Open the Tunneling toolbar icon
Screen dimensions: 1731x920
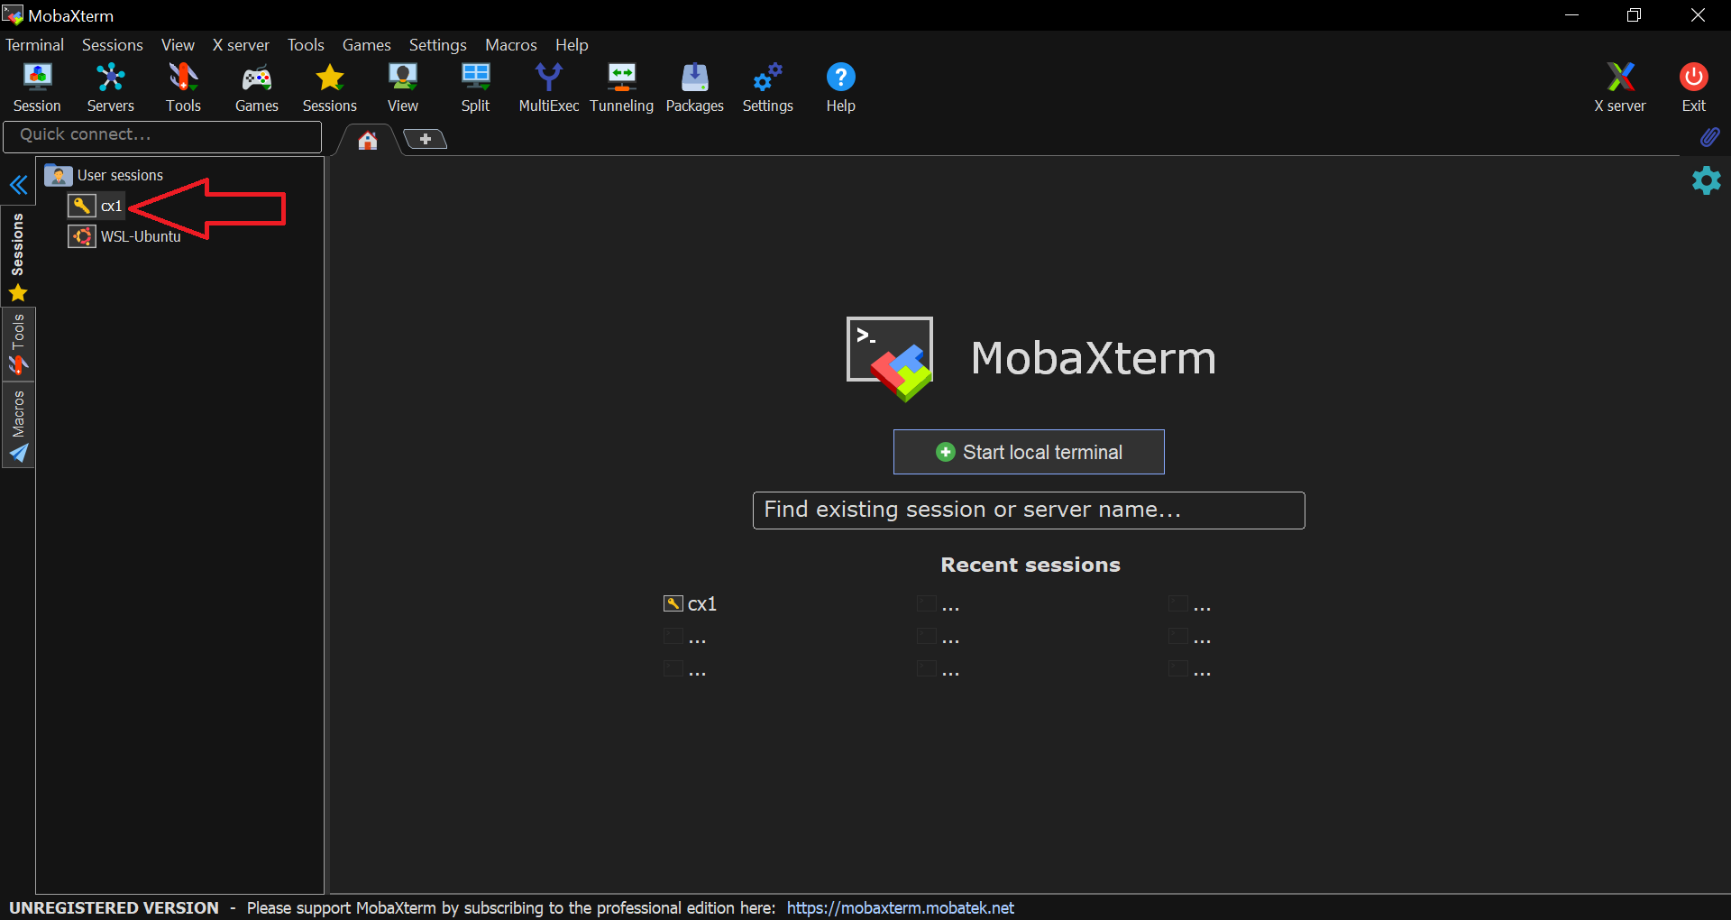click(x=621, y=87)
